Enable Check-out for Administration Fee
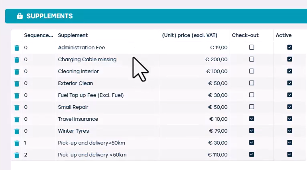This screenshot has width=307, height=170. click(252, 47)
